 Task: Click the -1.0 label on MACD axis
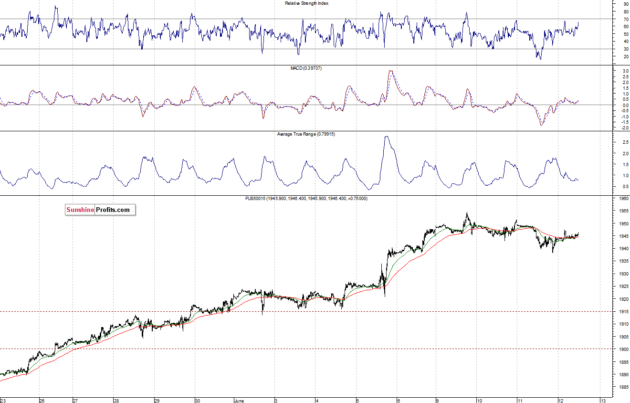coord(625,117)
